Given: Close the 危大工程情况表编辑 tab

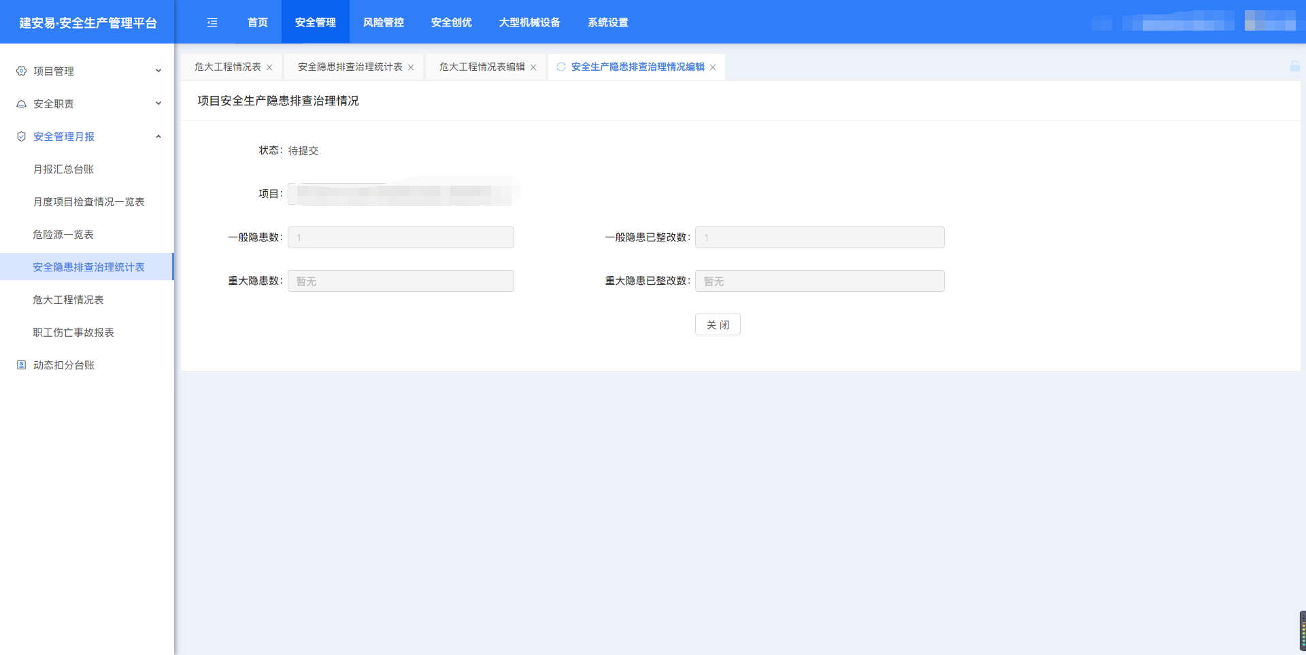Looking at the screenshot, I should pos(533,67).
